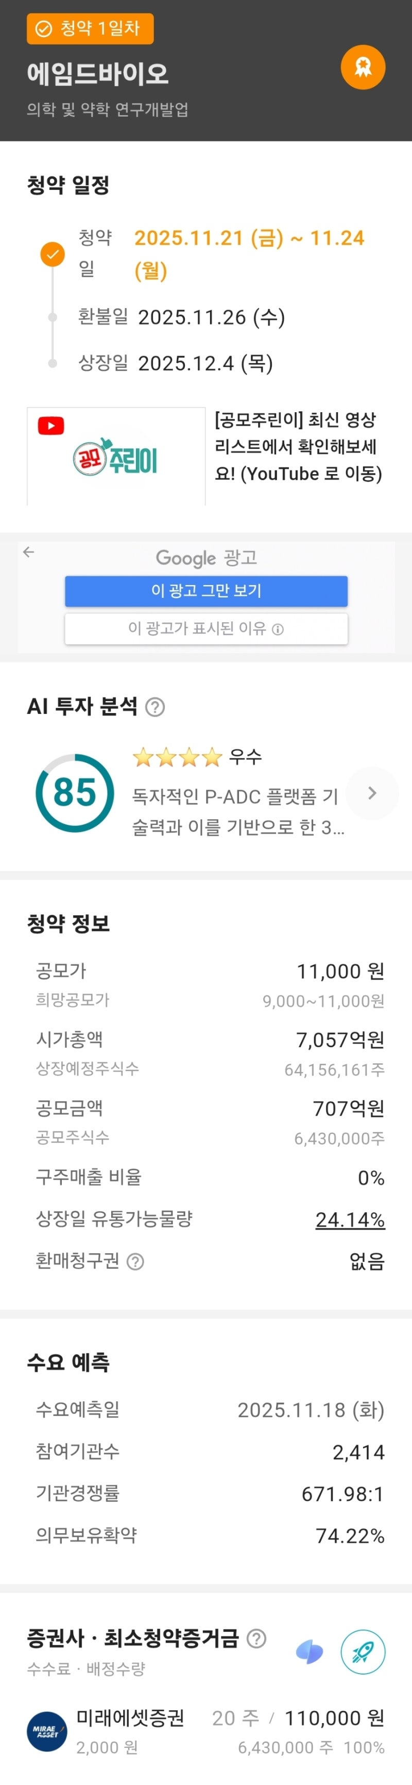This screenshot has width=412, height=1785.
Task: Tap the rocket icon in the 증권사 section
Action: pos(363,1652)
